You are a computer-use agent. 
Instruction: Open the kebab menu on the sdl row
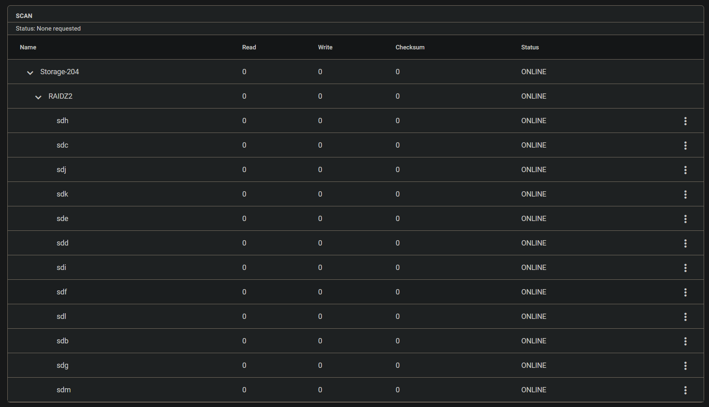tap(685, 316)
